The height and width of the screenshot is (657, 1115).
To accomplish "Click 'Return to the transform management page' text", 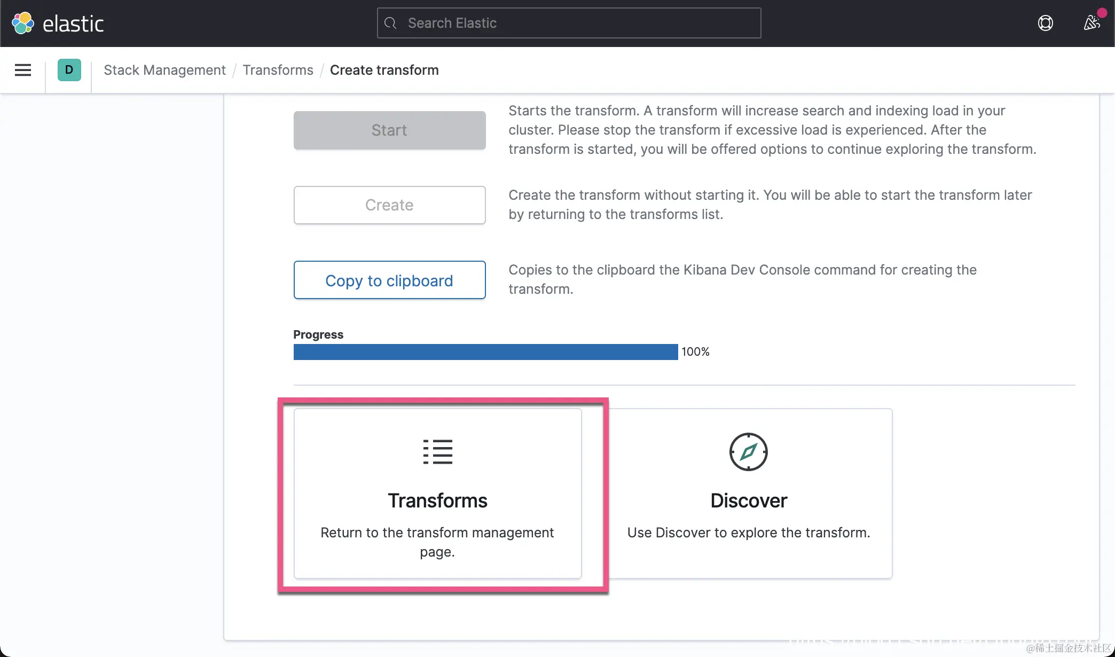I will [x=437, y=542].
